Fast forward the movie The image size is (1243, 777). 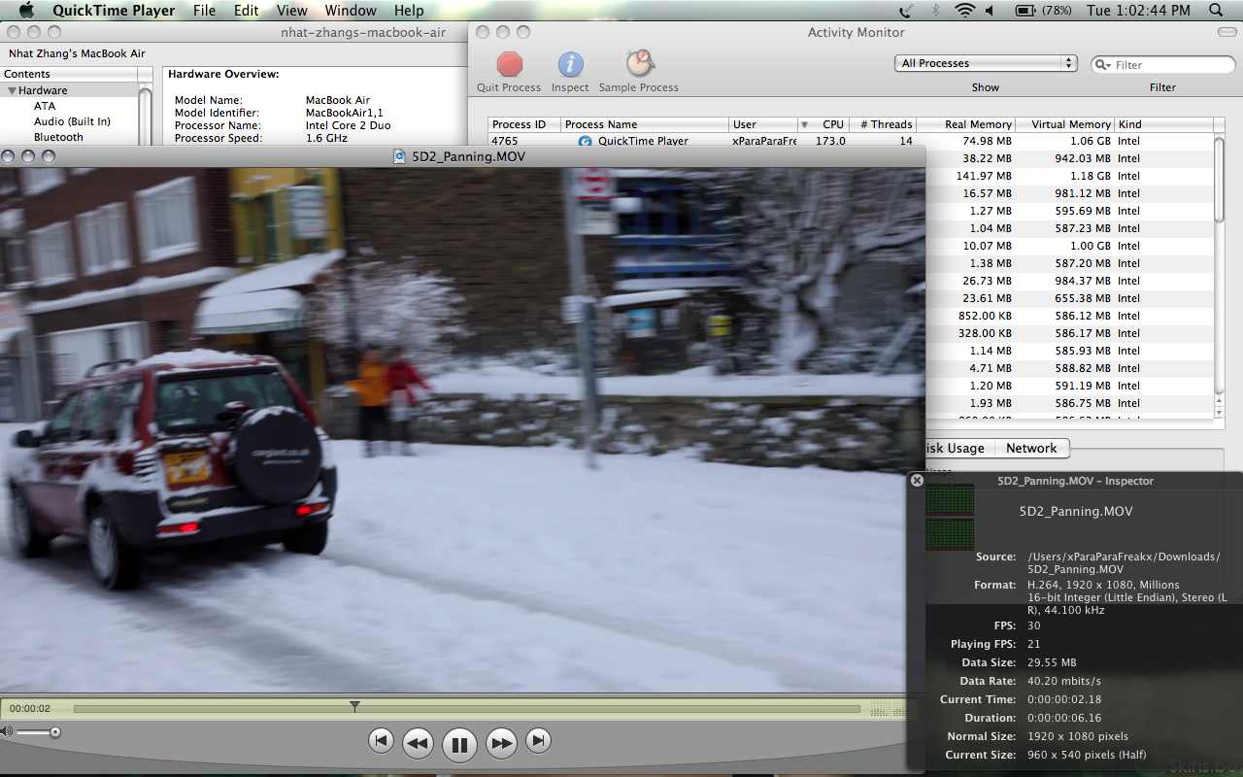[x=501, y=743]
